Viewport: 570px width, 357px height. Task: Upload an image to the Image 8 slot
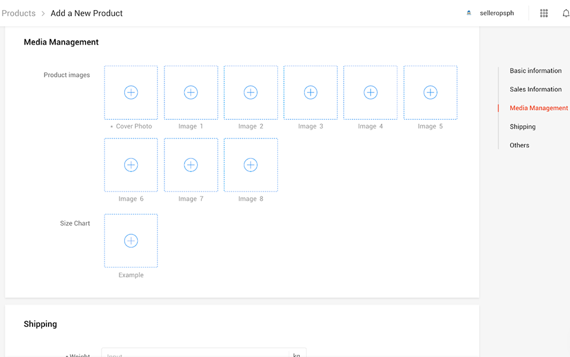click(251, 165)
